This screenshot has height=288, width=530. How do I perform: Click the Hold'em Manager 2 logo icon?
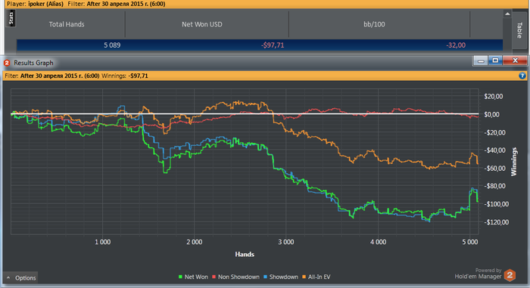click(x=510, y=275)
